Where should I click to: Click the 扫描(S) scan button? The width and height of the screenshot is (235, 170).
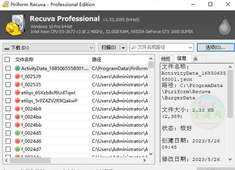(x=109, y=48)
